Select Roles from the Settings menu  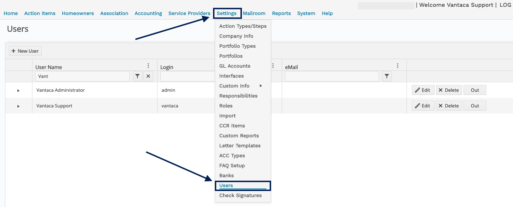pos(226,106)
